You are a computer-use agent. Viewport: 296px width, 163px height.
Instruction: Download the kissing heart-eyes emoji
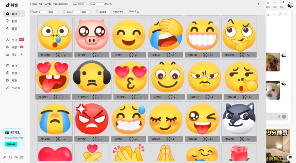point(139,97)
